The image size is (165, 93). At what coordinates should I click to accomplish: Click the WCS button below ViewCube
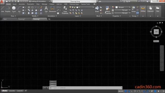[156, 41]
